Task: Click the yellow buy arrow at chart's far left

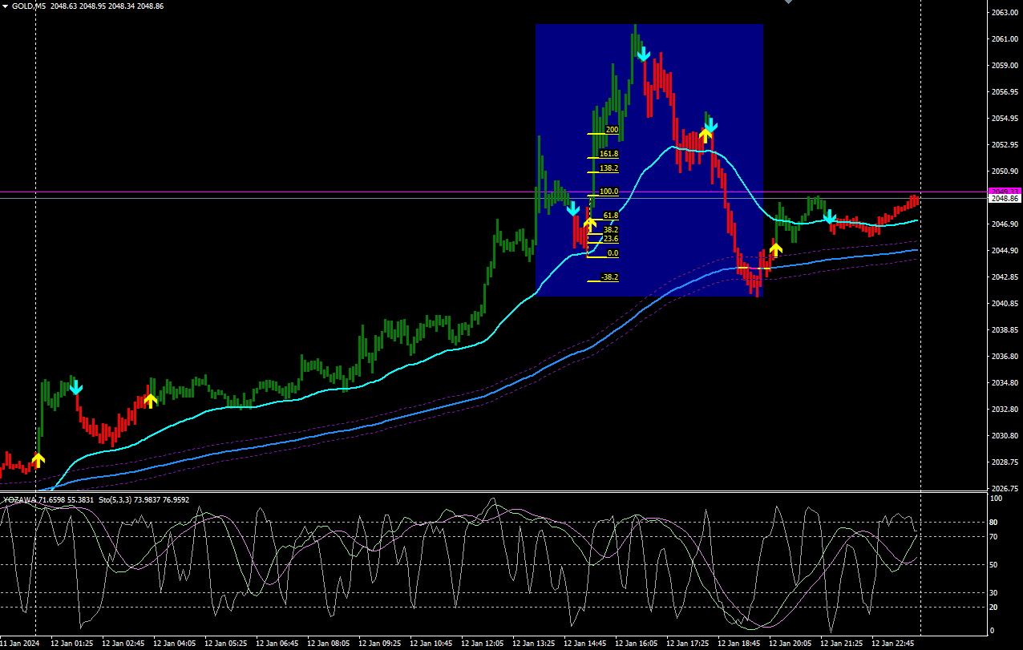Action: tap(38, 460)
